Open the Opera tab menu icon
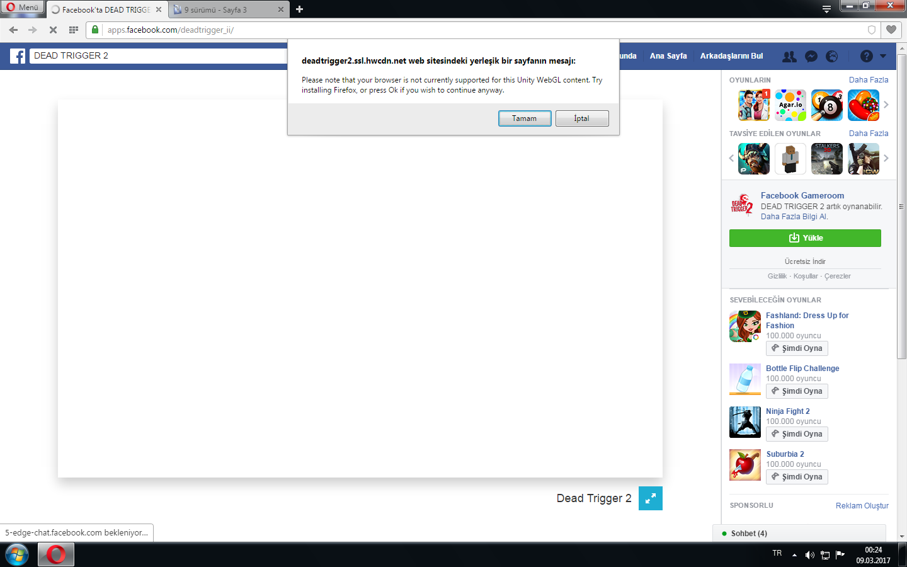Viewport: 907px width, 567px height. click(x=826, y=9)
